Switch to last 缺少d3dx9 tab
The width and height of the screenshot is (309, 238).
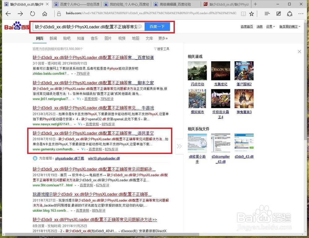(226, 4)
